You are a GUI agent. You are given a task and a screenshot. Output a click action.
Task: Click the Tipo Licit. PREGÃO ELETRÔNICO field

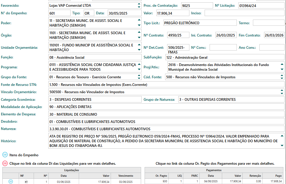pos(199,23)
